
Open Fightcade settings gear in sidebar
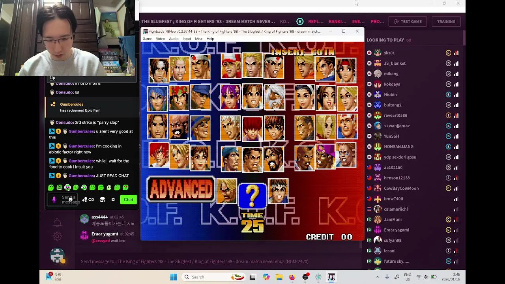point(57,236)
